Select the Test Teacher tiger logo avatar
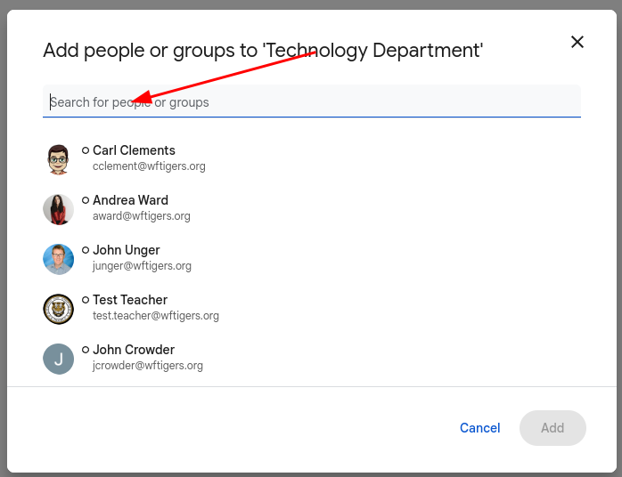The height and width of the screenshot is (477, 622). click(58, 309)
